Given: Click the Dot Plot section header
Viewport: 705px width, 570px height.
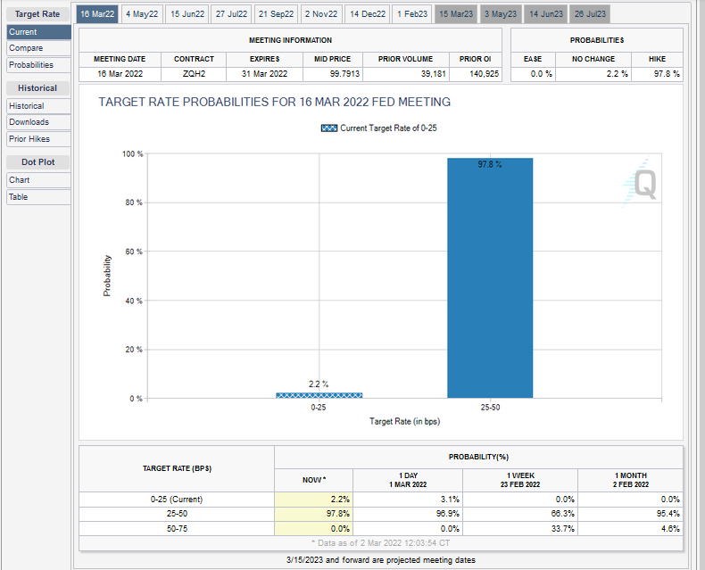Looking at the screenshot, I should 37,161.
